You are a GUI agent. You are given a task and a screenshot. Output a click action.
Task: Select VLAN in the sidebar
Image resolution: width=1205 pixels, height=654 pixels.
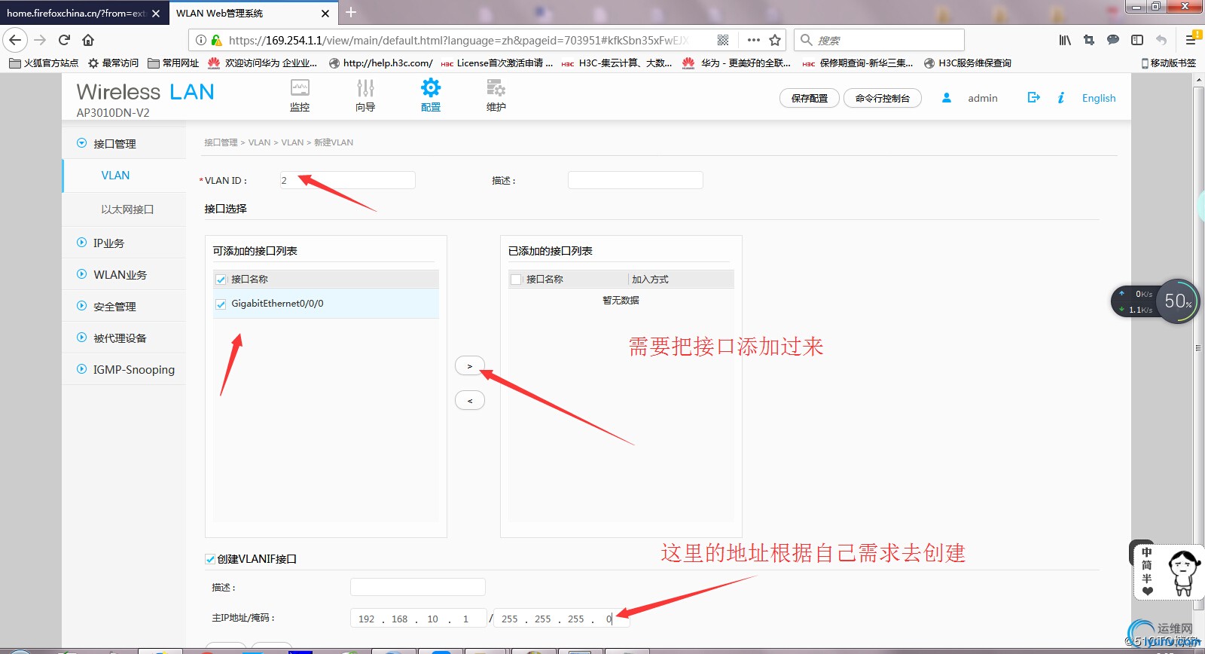[x=115, y=175]
